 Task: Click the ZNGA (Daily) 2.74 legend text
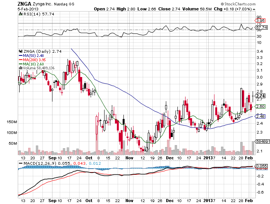tap(42, 52)
